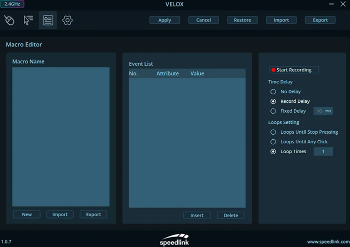The width and height of the screenshot is (350, 247).
Task: Click the Restore button
Action: coord(242,20)
